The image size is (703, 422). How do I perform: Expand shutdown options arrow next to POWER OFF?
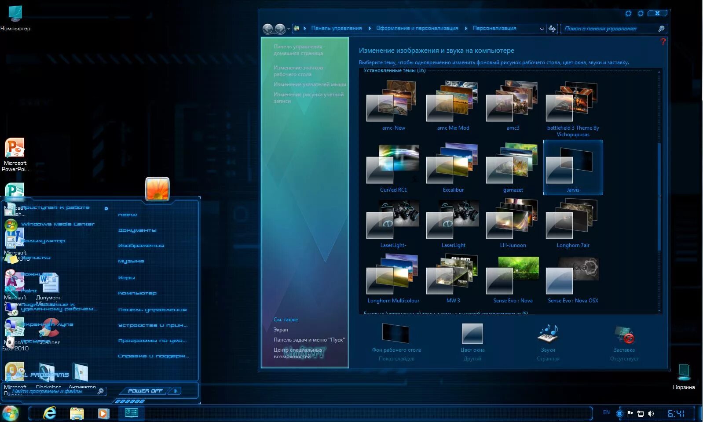pyautogui.click(x=176, y=391)
